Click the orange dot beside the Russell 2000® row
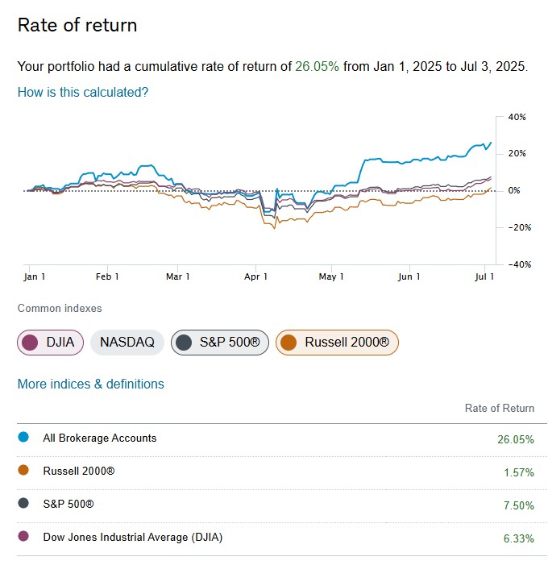 pyautogui.click(x=23, y=470)
